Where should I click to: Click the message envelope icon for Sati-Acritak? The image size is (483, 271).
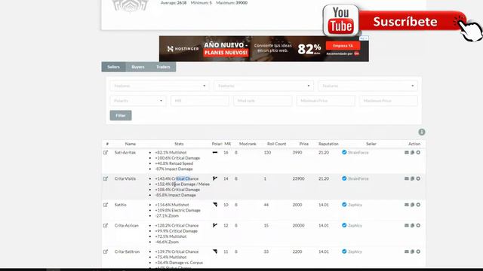tap(406, 152)
